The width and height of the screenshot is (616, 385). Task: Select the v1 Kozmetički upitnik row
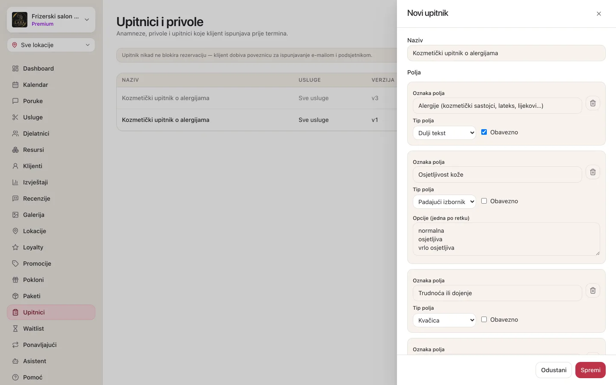[x=257, y=120]
